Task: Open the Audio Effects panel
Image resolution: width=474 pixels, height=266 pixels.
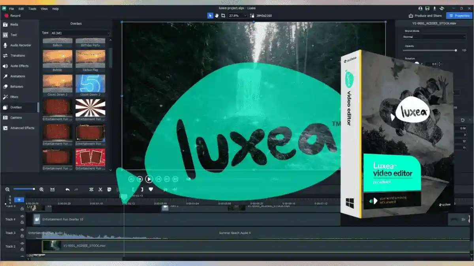Action: tap(19, 66)
